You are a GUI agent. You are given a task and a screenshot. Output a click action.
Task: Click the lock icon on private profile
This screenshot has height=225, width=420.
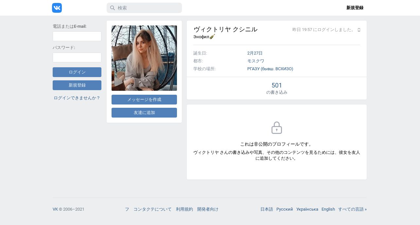[277, 128]
